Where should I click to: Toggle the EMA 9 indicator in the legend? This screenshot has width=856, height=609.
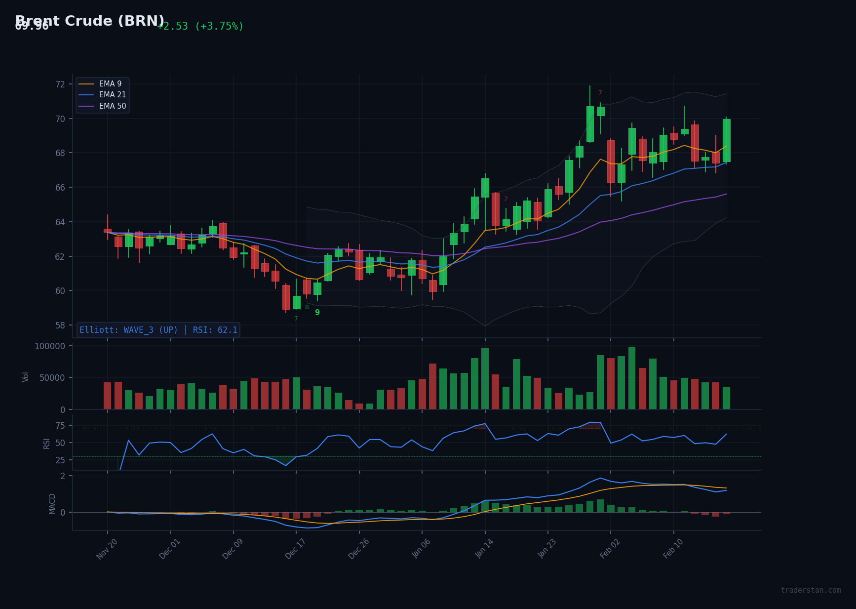click(110, 83)
